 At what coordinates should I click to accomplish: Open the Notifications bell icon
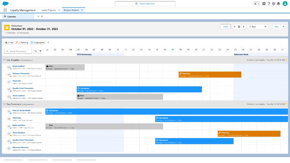(x=278, y=3)
